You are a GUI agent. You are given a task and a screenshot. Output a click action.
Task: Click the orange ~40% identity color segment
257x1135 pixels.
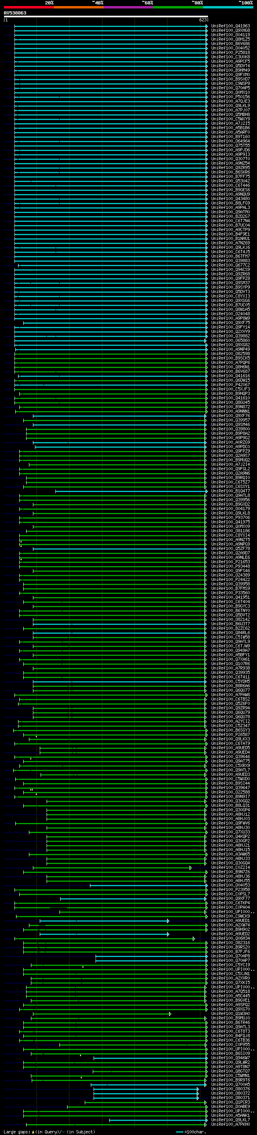click(x=79, y=8)
